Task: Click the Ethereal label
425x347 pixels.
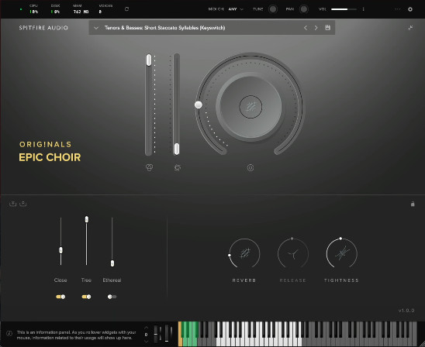Action: point(112,280)
